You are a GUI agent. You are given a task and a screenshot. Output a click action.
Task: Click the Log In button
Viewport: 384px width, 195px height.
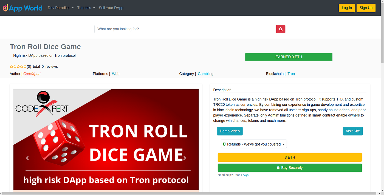pos(347,8)
